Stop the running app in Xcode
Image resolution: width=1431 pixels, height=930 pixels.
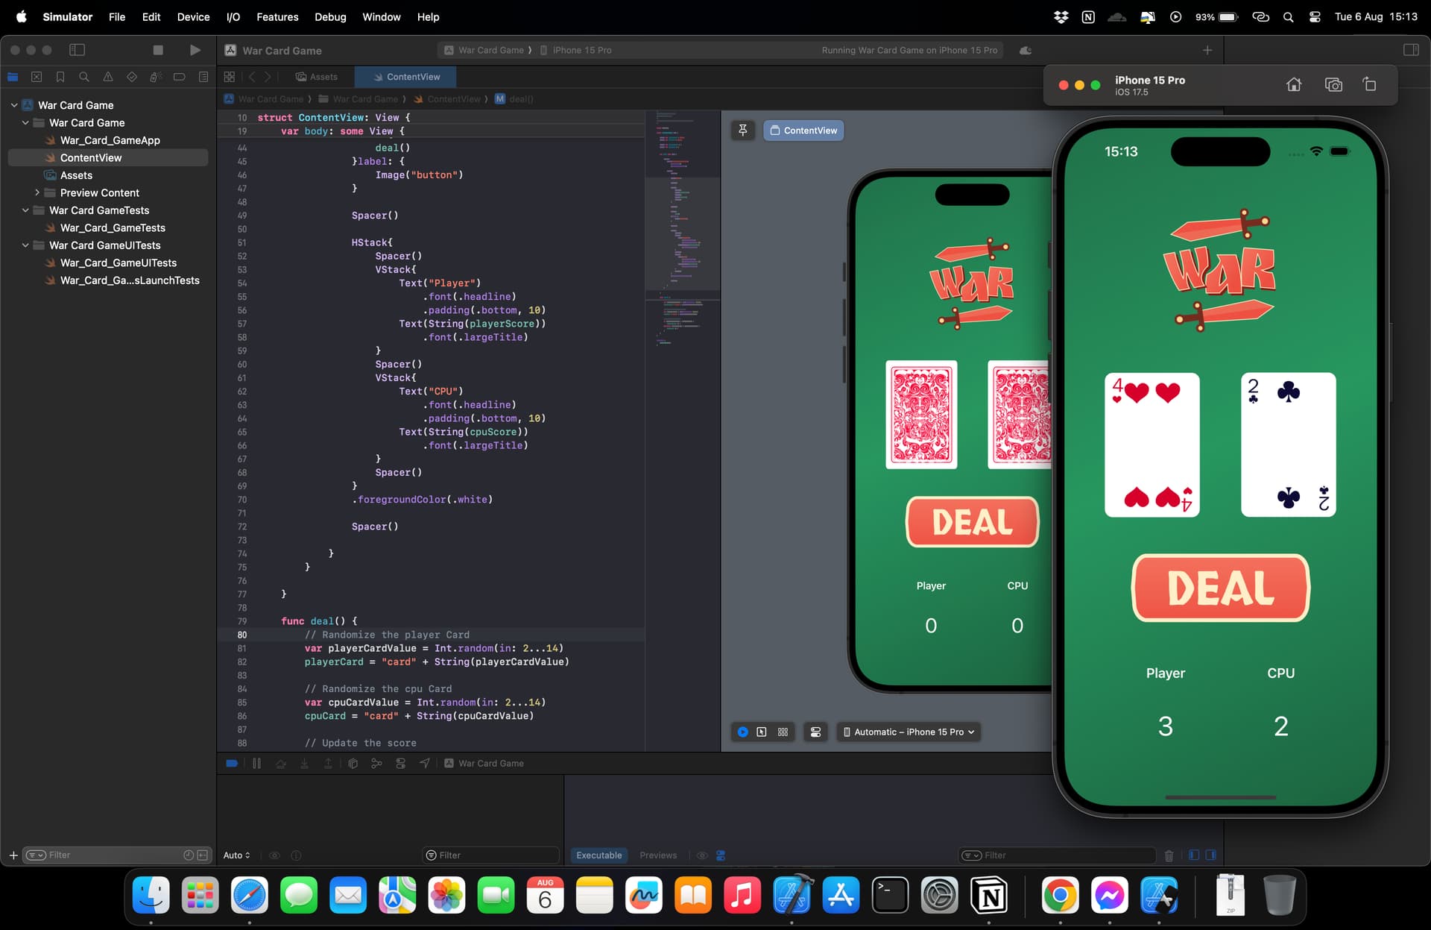(x=158, y=50)
